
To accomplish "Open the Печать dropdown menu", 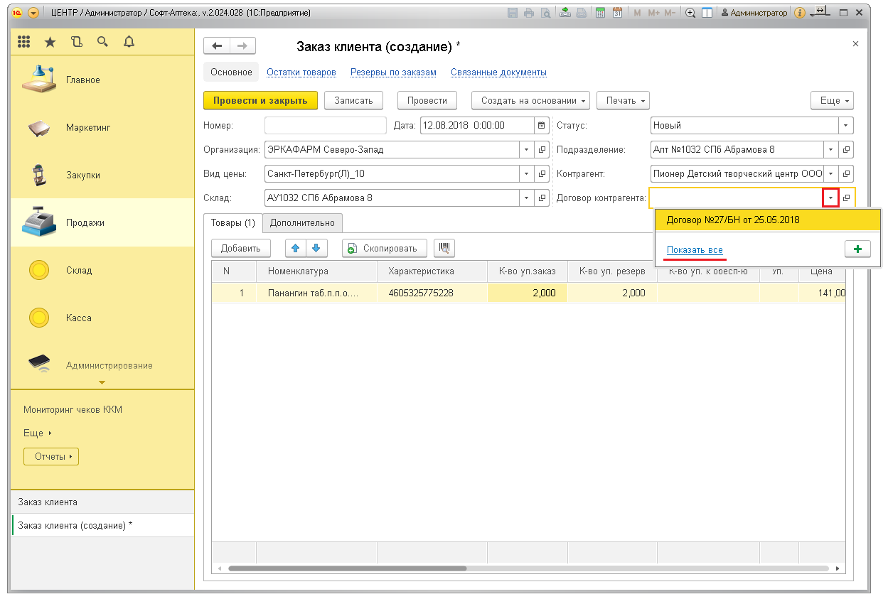I will (623, 101).
